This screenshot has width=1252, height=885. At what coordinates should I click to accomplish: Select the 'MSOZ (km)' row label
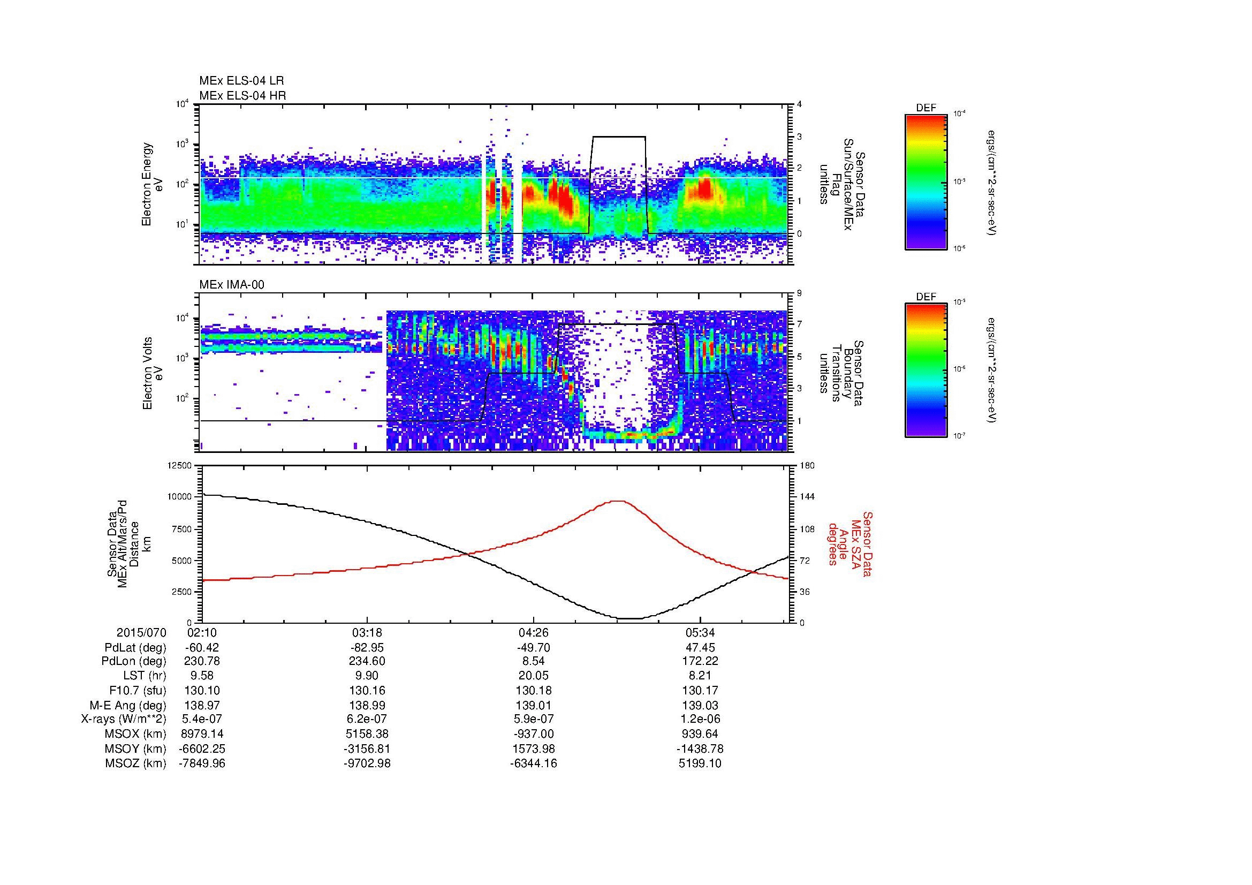136,763
